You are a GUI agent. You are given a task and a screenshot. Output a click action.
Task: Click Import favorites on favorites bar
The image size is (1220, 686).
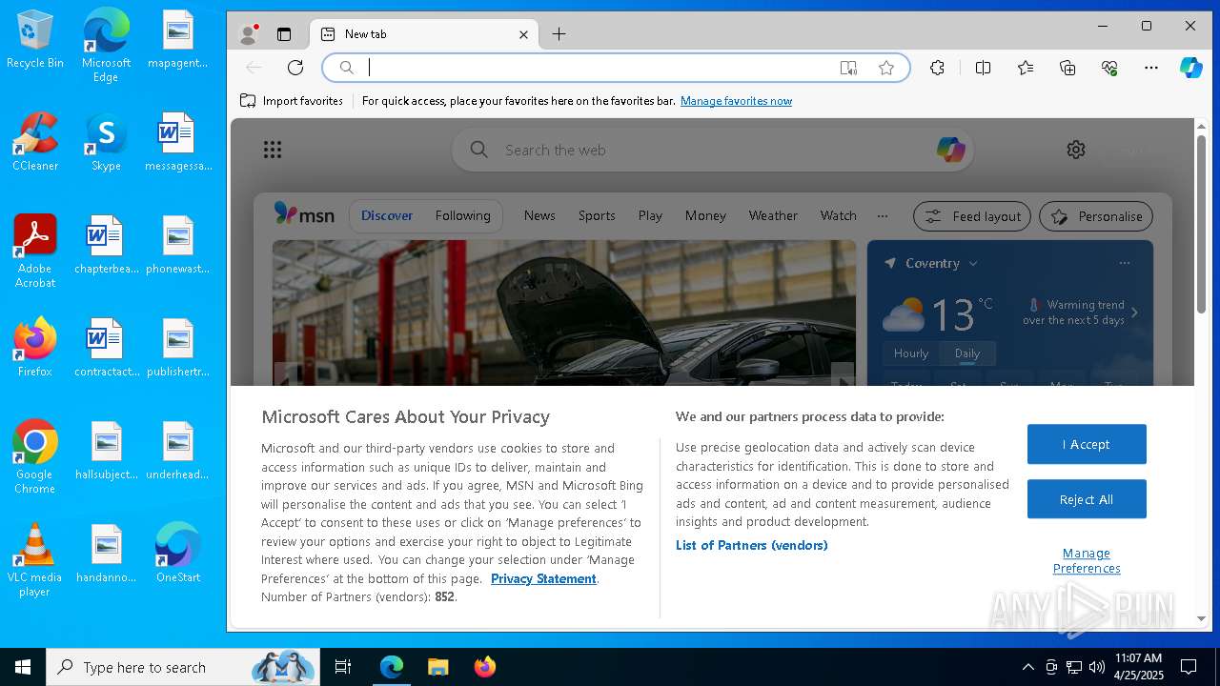292,101
